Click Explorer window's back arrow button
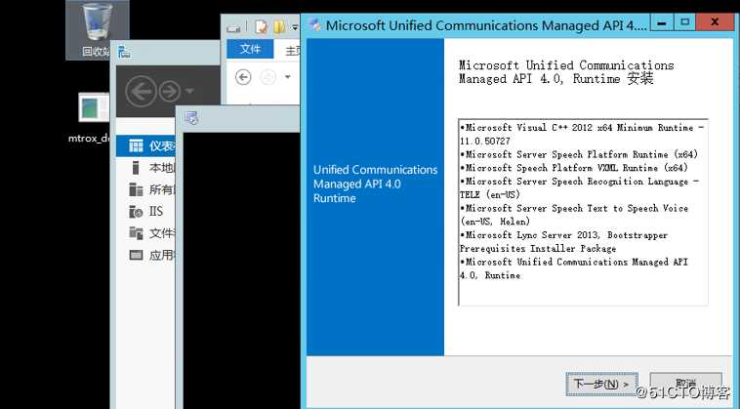 243,77
